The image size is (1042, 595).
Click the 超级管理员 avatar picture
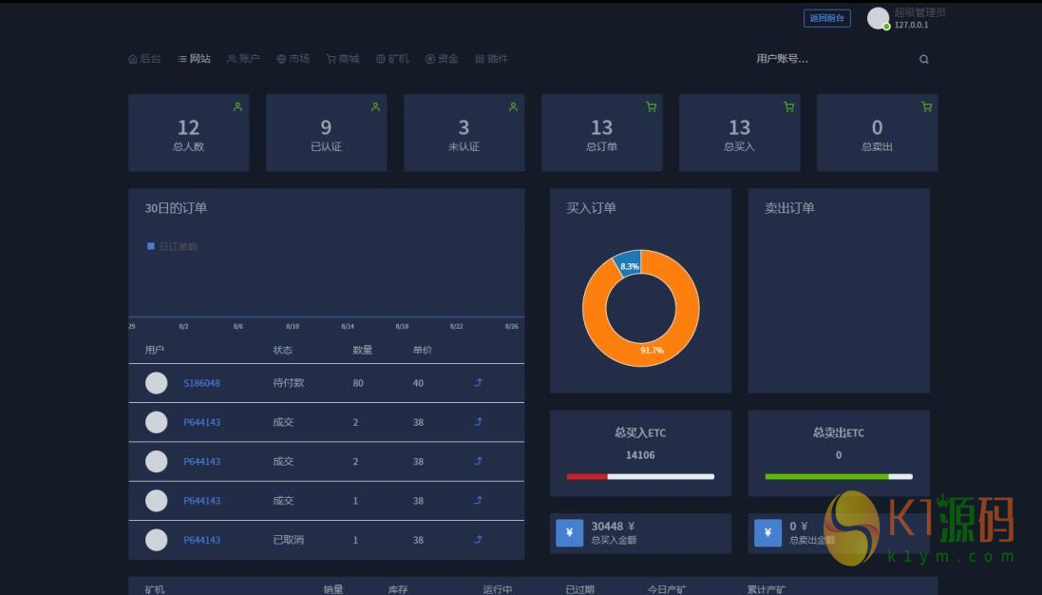[x=878, y=18]
